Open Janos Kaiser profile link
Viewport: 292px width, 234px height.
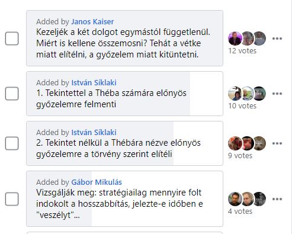92,21
